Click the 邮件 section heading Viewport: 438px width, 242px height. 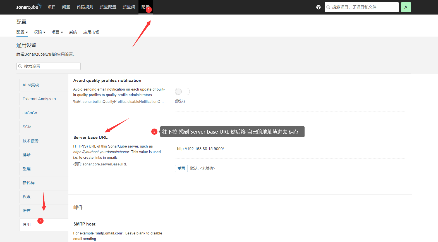point(78,207)
